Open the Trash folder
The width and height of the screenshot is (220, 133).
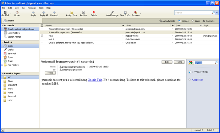20,61
